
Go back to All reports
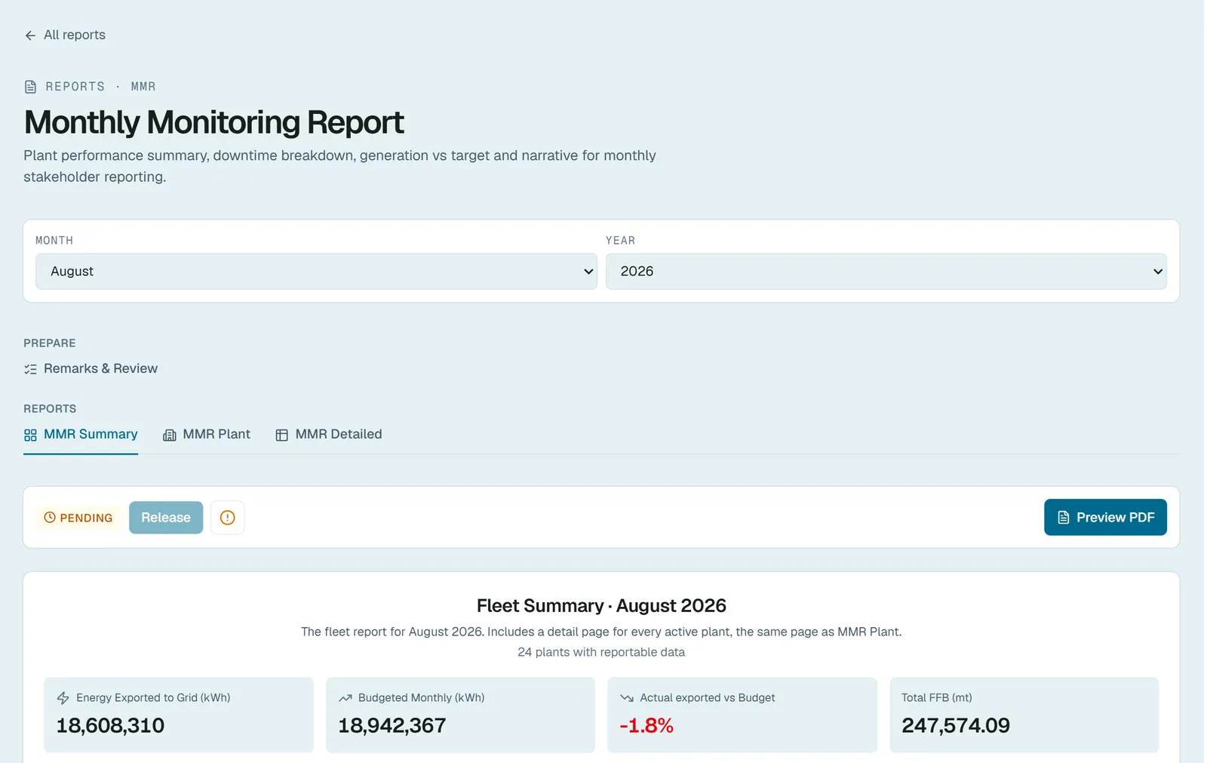pyautogui.click(x=65, y=35)
